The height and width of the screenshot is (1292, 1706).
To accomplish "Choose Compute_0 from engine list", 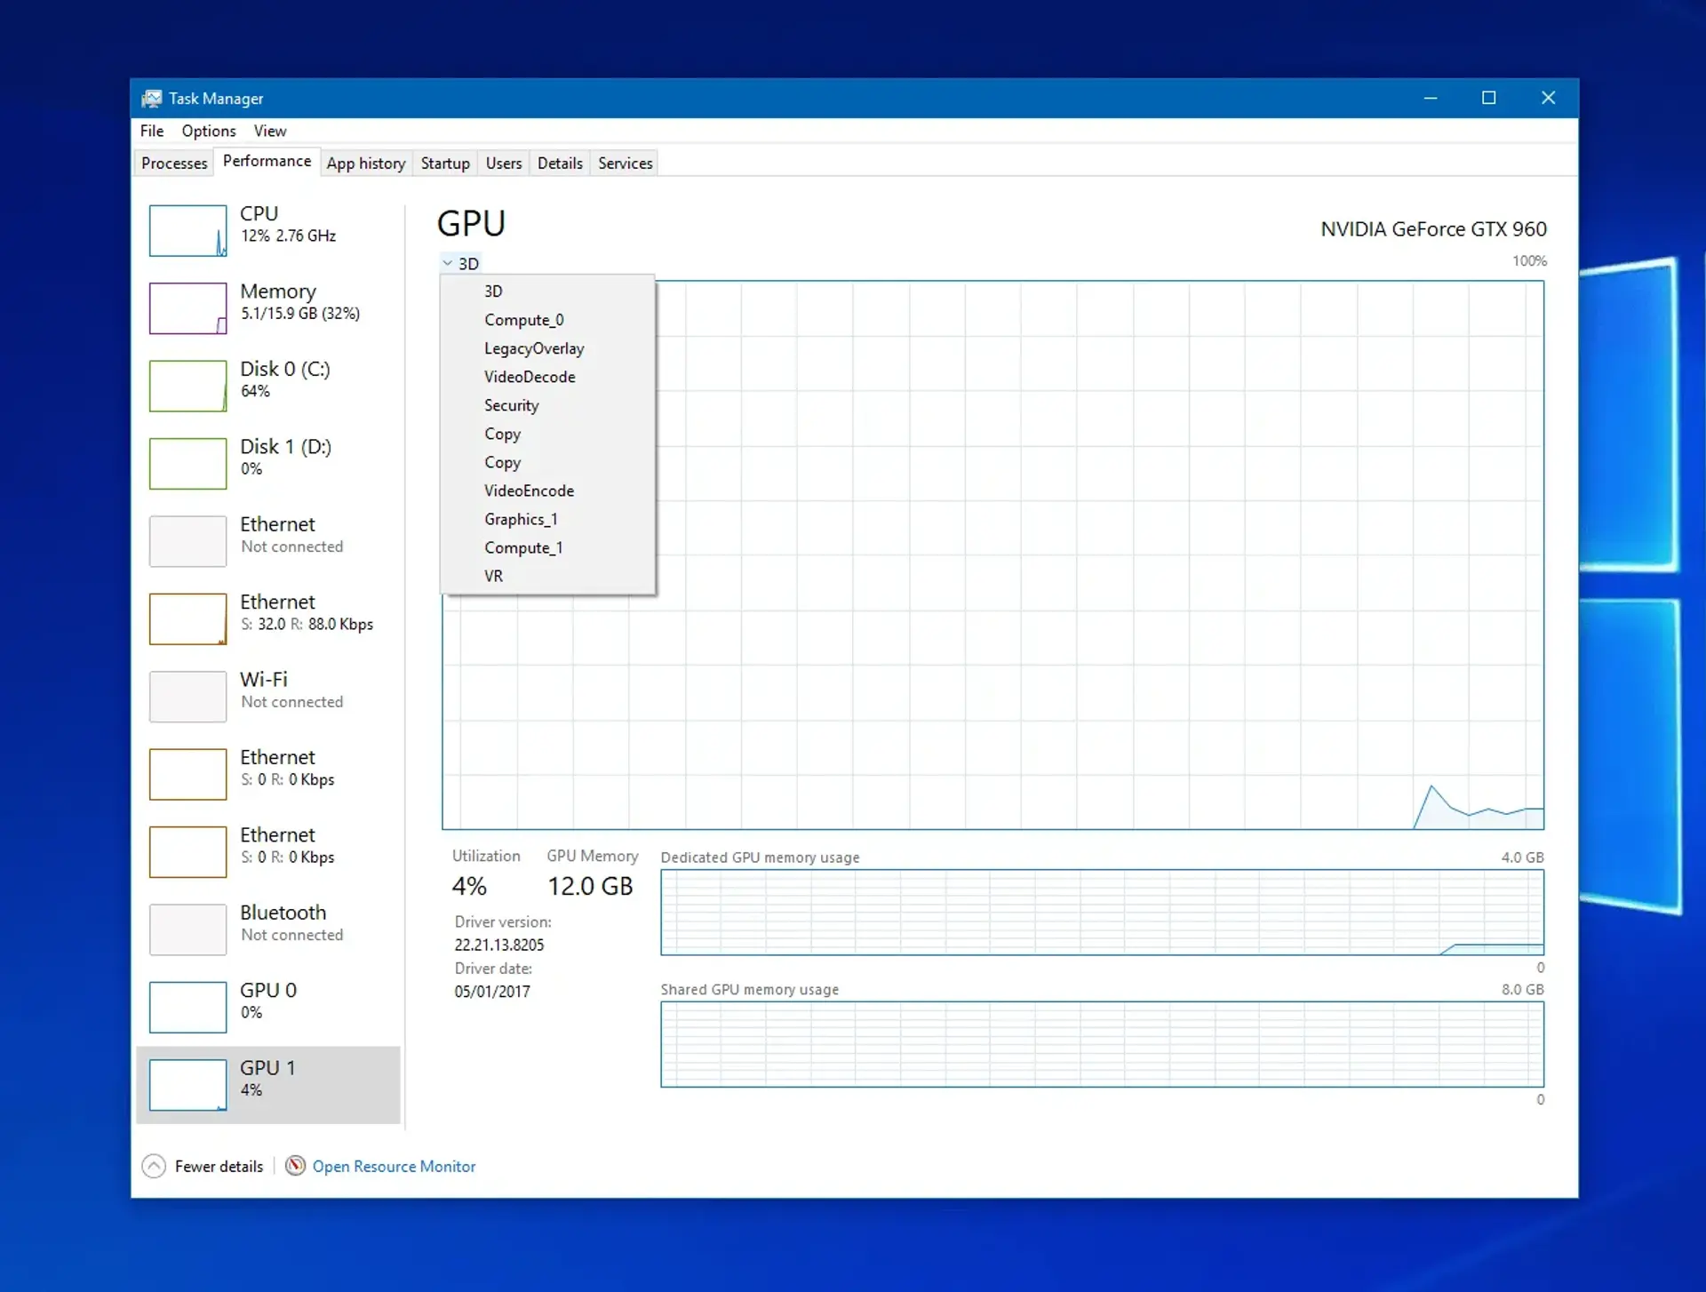I will coord(548,319).
